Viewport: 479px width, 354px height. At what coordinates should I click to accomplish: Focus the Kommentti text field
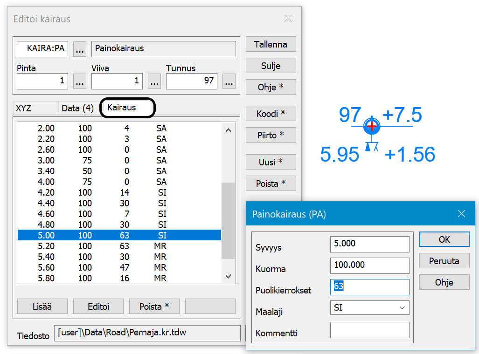(369, 330)
